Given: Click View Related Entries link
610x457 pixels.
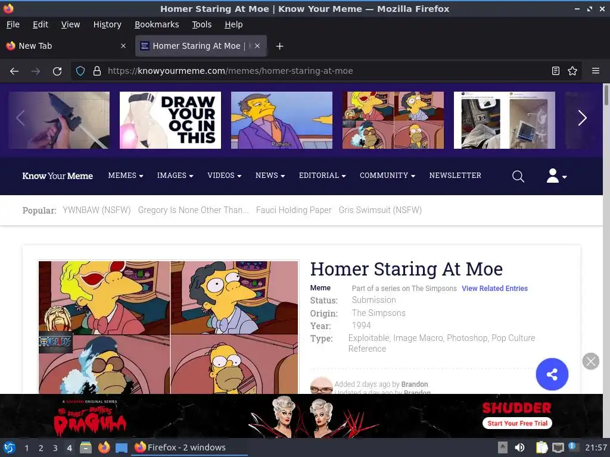Looking at the screenshot, I should [x=494, y=289].
